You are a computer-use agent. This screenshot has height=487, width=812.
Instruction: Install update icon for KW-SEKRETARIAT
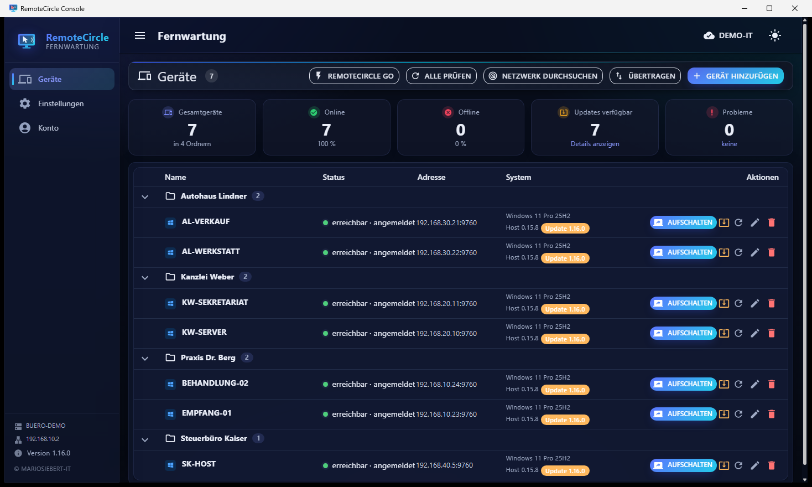pos(724,303)
